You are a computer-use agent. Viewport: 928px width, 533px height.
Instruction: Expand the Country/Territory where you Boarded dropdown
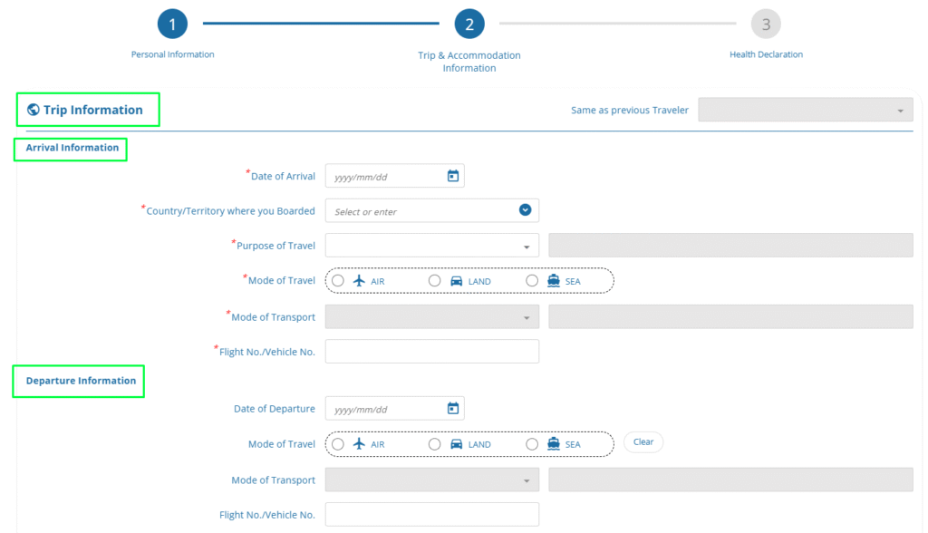[x=525, y=210]
